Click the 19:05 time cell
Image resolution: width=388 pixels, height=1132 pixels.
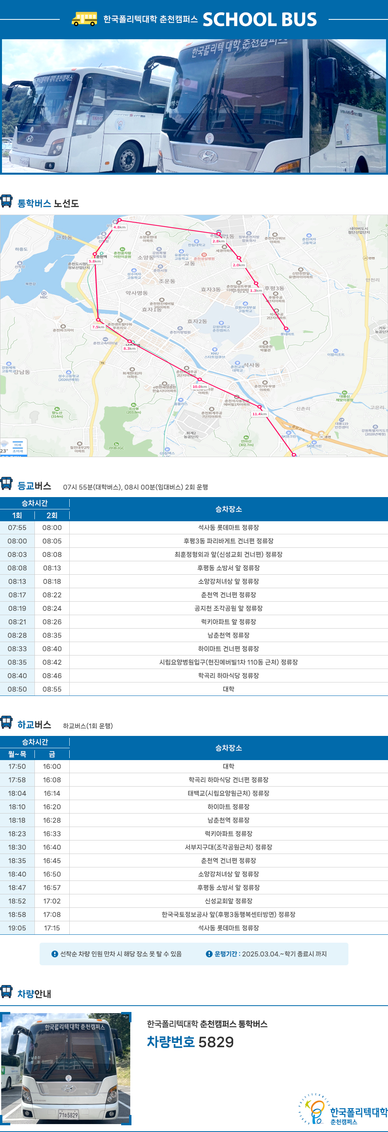tap(17, 928)
